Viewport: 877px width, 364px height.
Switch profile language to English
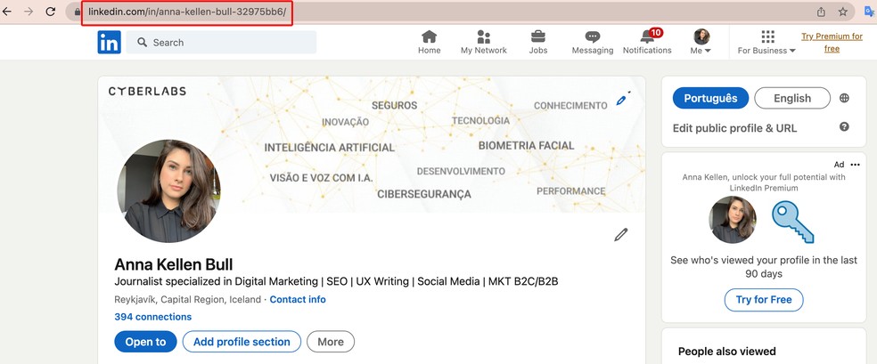[791, 98]
